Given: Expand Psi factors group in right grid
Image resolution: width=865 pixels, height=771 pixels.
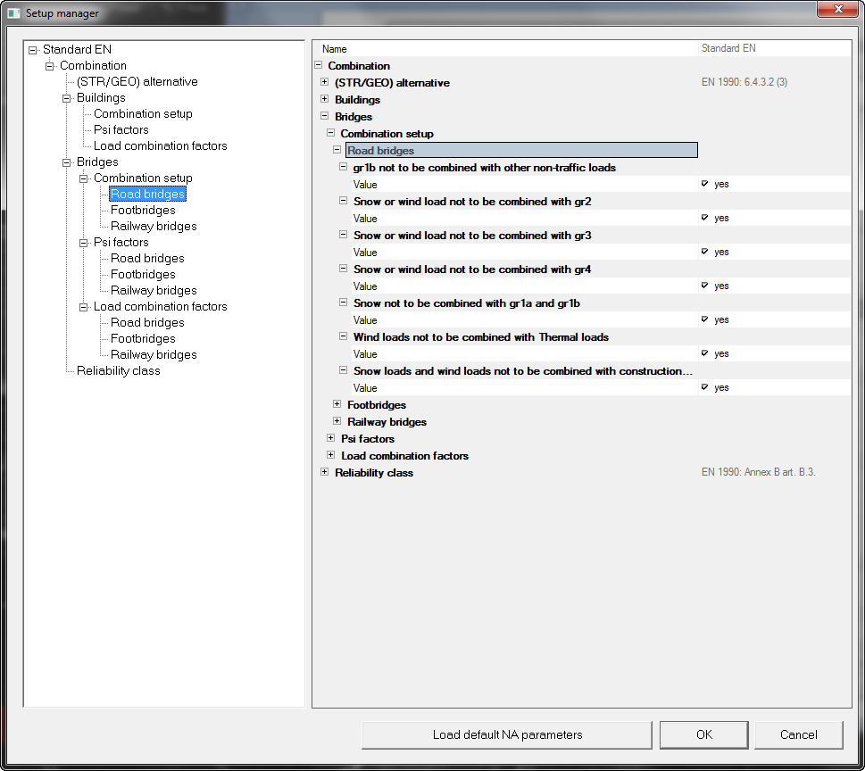Looking at the screenshot, I should 330,438.
